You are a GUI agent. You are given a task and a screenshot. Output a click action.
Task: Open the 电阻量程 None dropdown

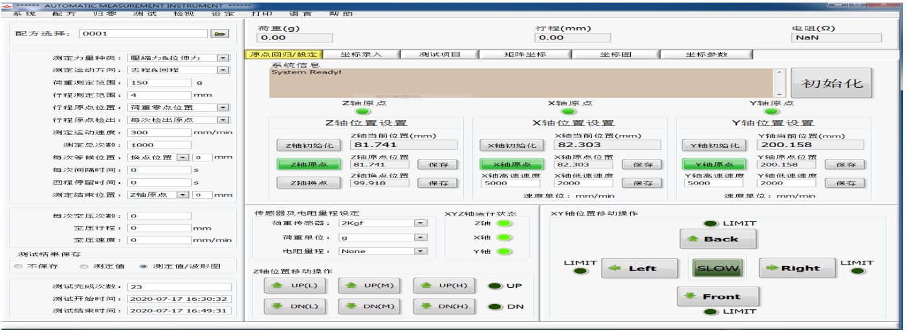pyautogui.click(x=421, y=251)
